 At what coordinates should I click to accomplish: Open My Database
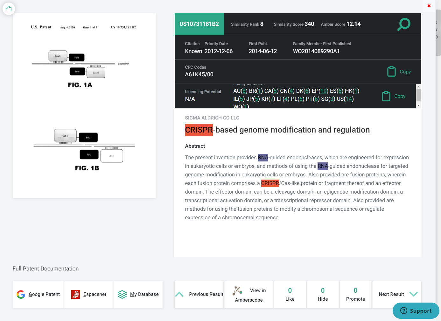tap(138, 294)
